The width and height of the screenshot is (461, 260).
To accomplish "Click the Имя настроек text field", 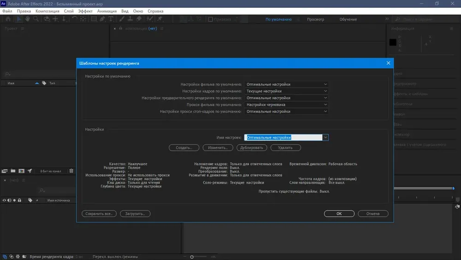I will coord(284,137).
